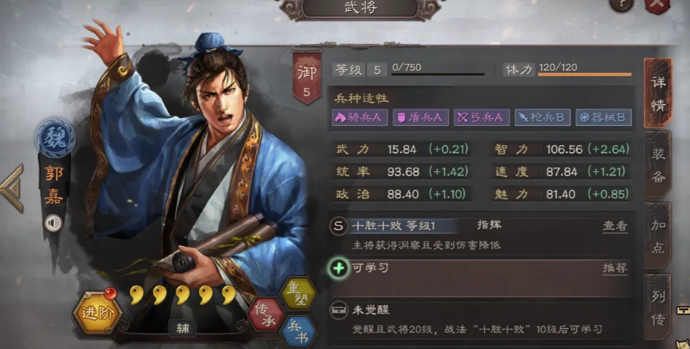
Task: Select the 器械B troop aptitude tag
Action: point(603,117)
